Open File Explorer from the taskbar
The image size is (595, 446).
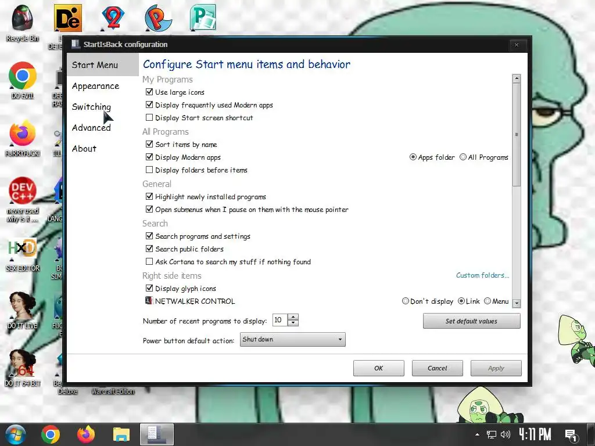pyautogui.click(x=121, y=434)
